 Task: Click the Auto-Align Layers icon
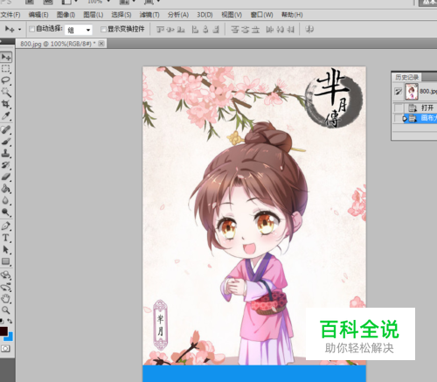[x=309, y=30]
